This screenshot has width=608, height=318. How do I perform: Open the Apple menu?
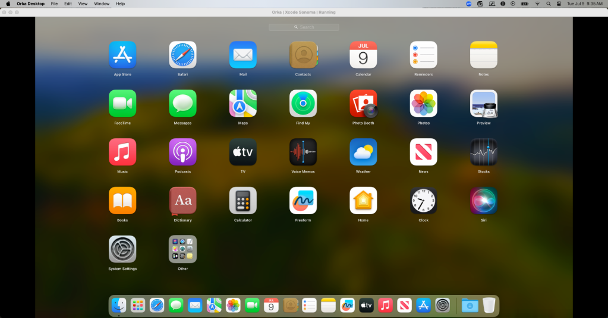(x=8, y=4)
